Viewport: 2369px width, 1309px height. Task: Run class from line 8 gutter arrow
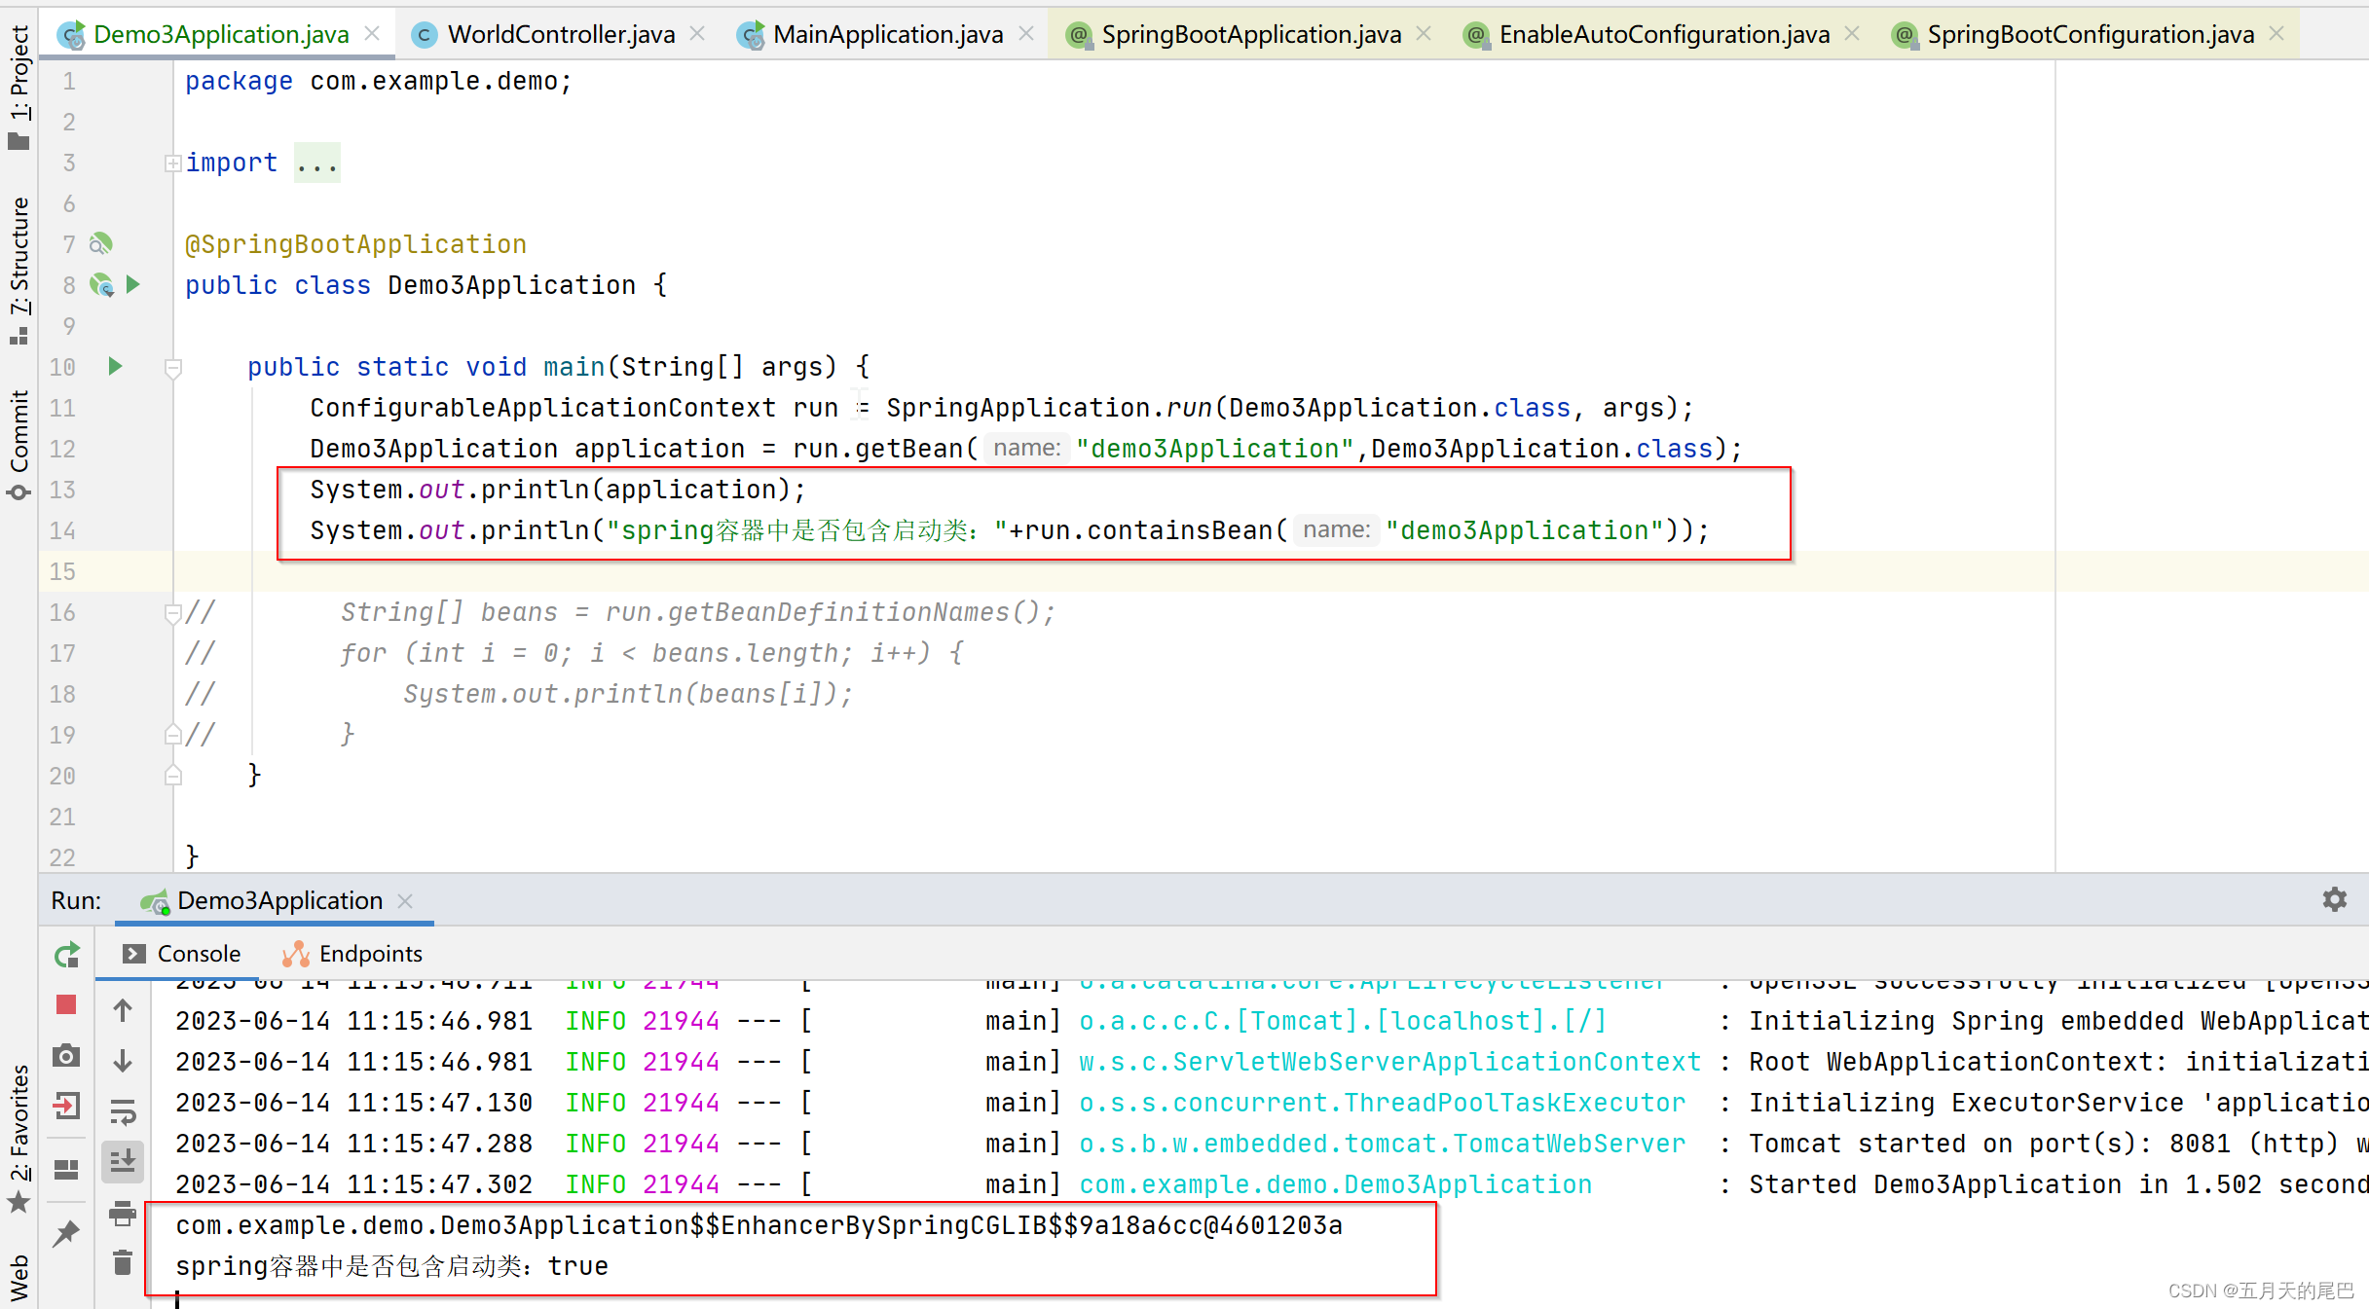(x=133, y=284)
